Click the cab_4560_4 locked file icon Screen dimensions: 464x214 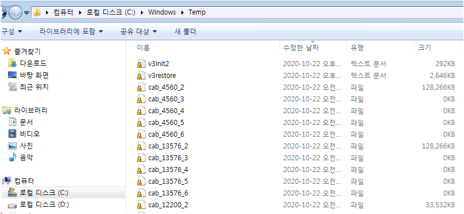[x=141, y=111]
